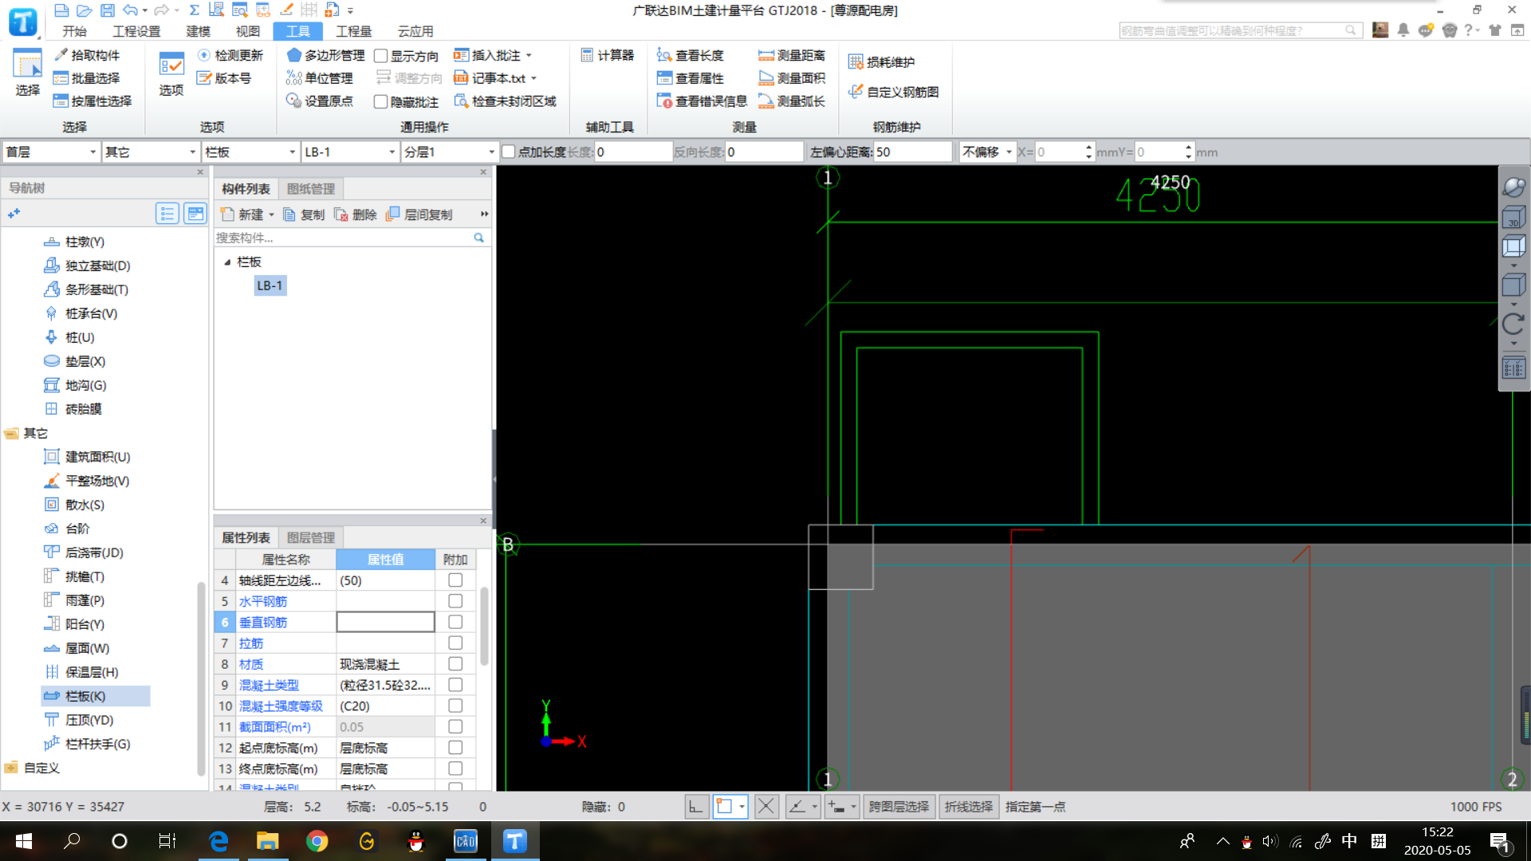Click 跨图层选择 cross-layer select button

point(899,807)
